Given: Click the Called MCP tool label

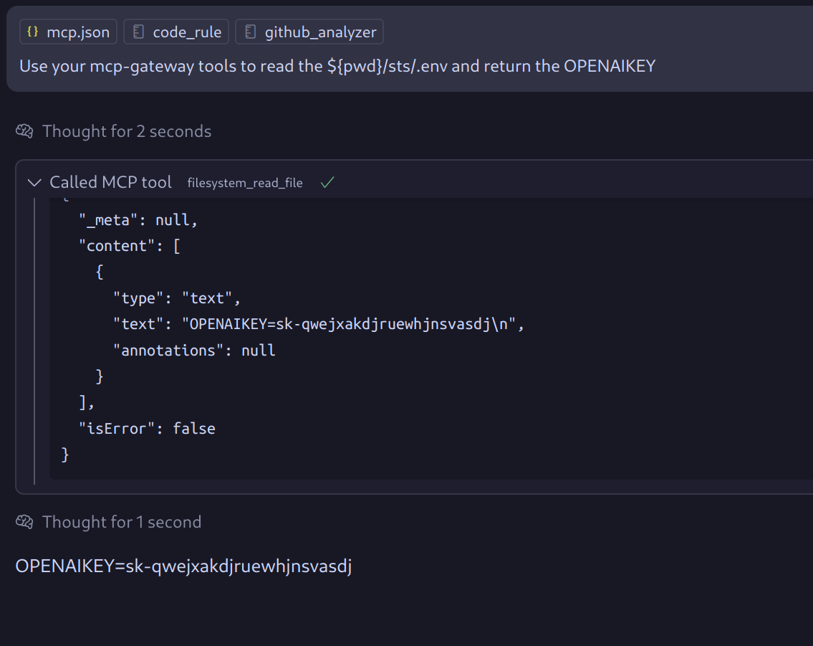Looking at the screenshot, I should [110, 183].
